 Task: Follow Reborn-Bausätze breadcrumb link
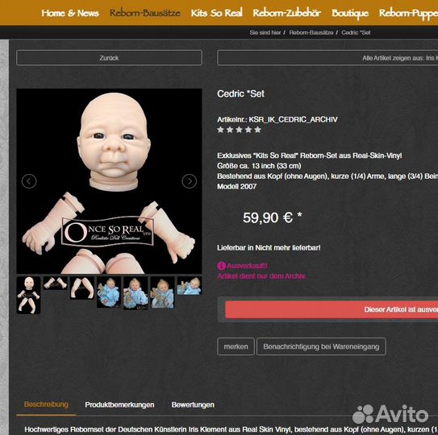click(311, 33)
